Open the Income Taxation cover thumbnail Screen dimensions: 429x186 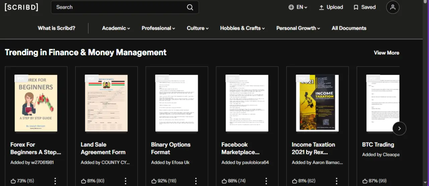[317, 103]
